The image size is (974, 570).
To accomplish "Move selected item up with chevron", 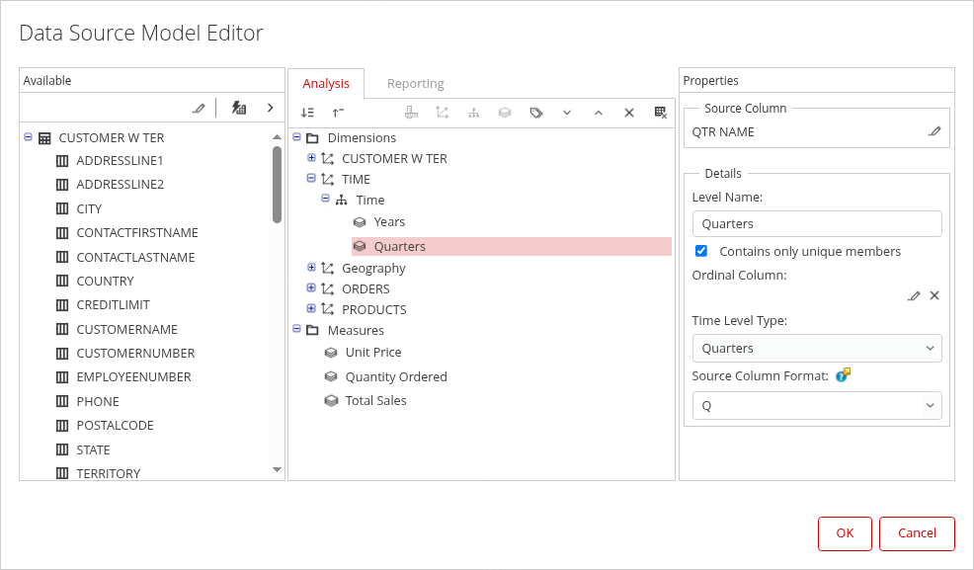I will pos(598,113).
